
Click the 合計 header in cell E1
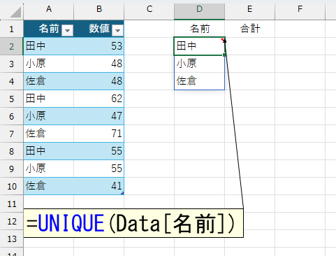[x=249, y=29]
